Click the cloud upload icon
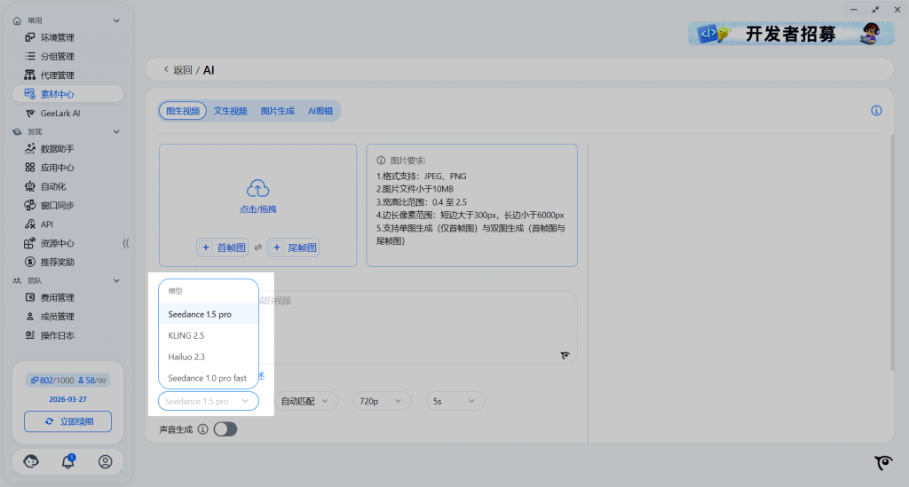The width and height of the screenshot is (909, 487). tap(257, 188)
